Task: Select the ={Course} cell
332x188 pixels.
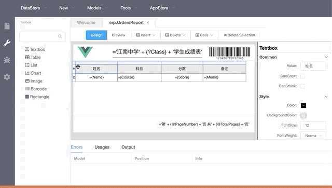Action: pos(140,77)
